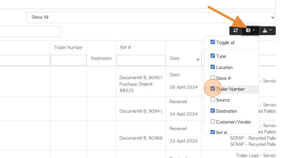The height and width of the screenshot is (158, 283).
Task: Click the search box above the table
Action: pyautogui.click(x=30, y=32)
